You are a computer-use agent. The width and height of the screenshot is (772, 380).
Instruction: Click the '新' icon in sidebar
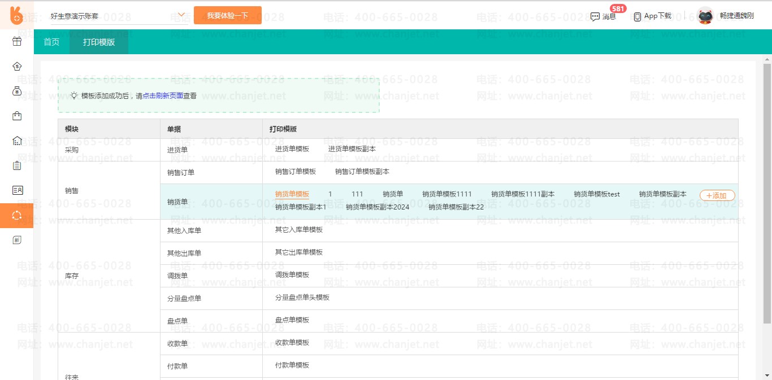(17, 240)
